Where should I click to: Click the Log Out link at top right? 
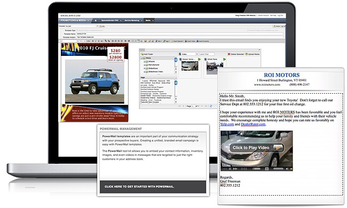pyautogui.click(x=280, y=15)
